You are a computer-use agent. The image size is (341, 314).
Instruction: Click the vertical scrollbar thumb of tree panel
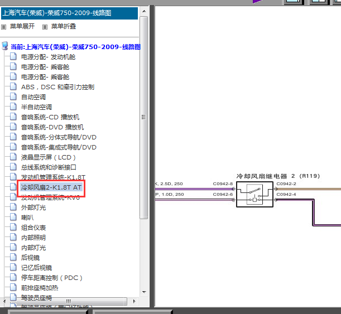coord(144,117)
